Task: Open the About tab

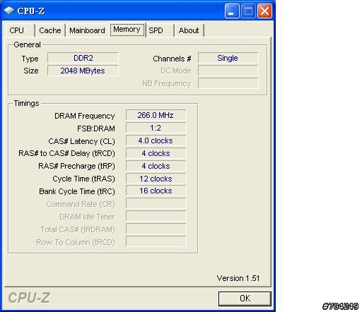Action: (x=189, y=30)
